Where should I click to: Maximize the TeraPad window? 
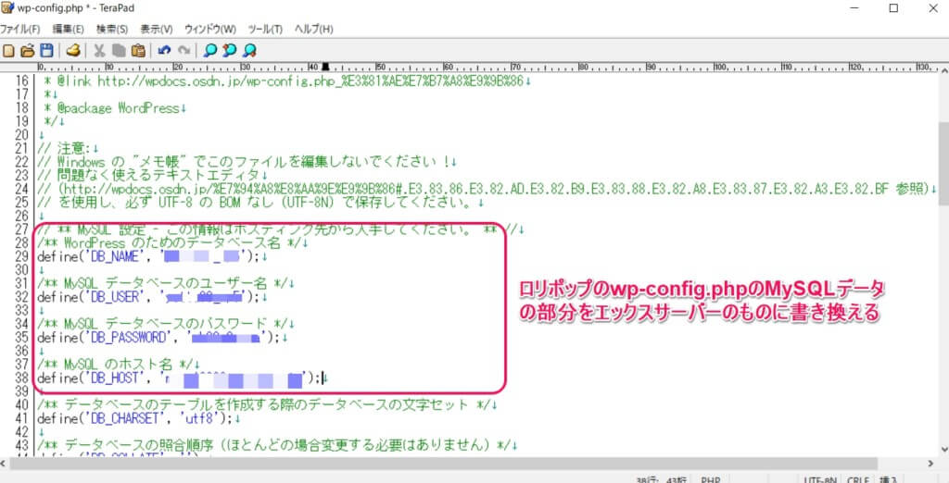(893, 8)
